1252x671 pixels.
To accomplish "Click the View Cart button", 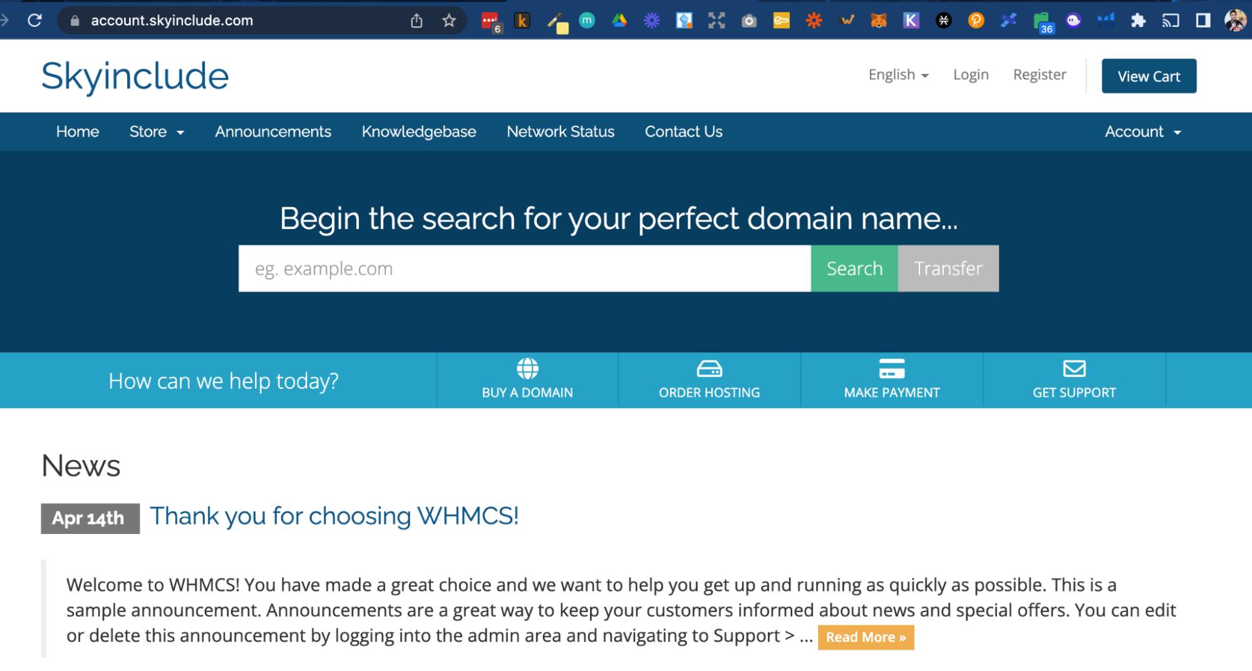I will [1149, 76].
